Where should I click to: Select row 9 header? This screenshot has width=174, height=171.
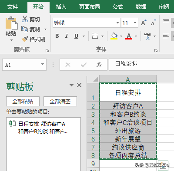pos(93,164)
